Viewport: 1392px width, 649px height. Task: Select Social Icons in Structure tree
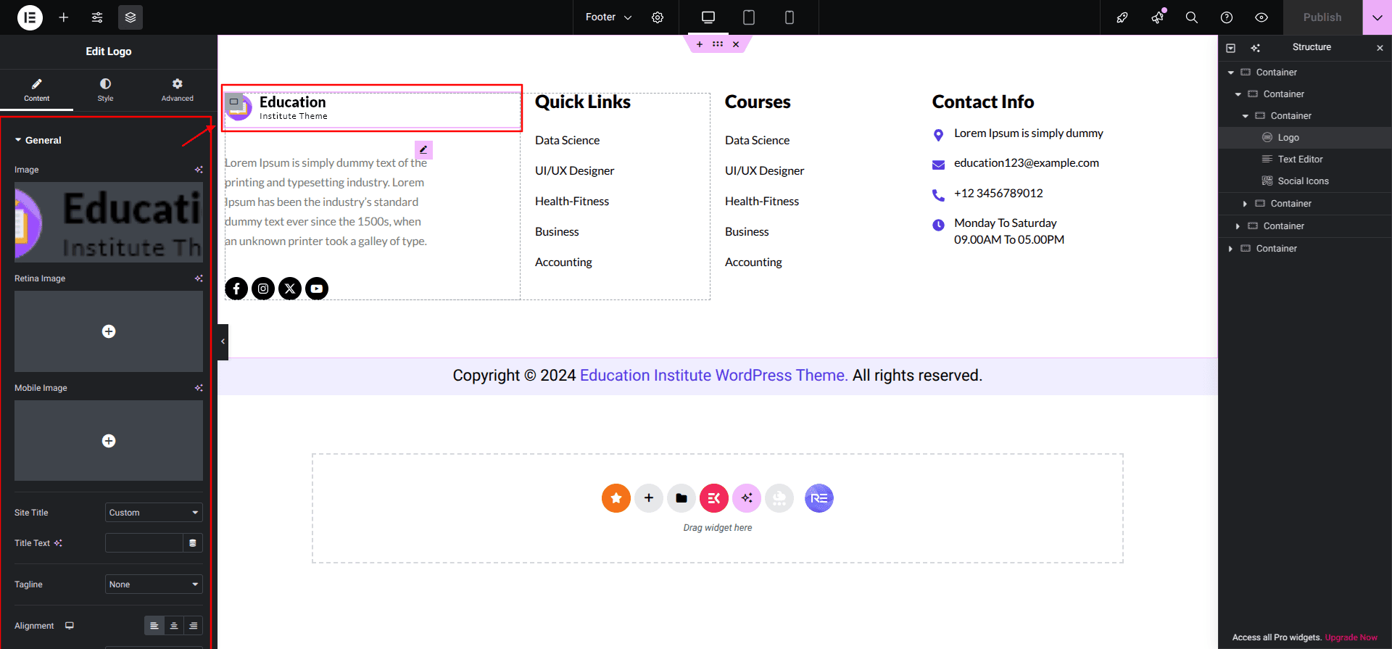1305,181
